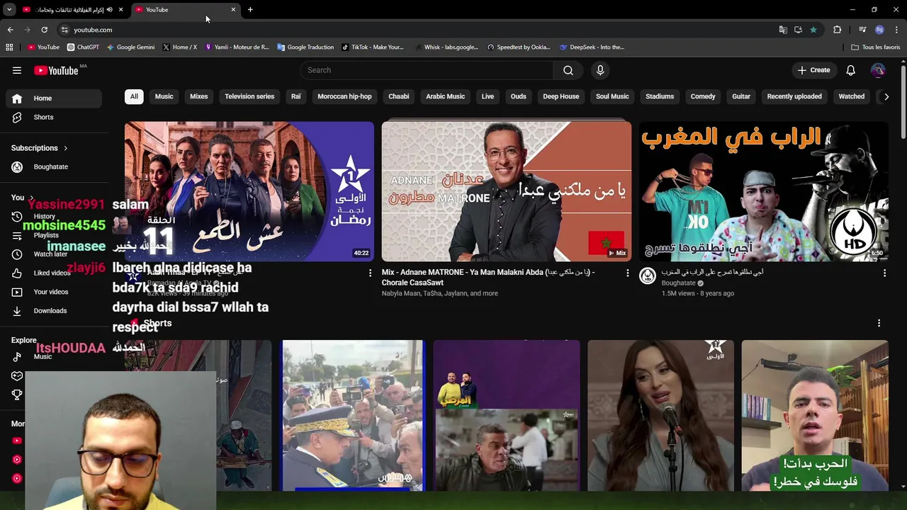Select the Music filter chip
907x510 pixels.
pyautogui.click(x=164, y=96)
